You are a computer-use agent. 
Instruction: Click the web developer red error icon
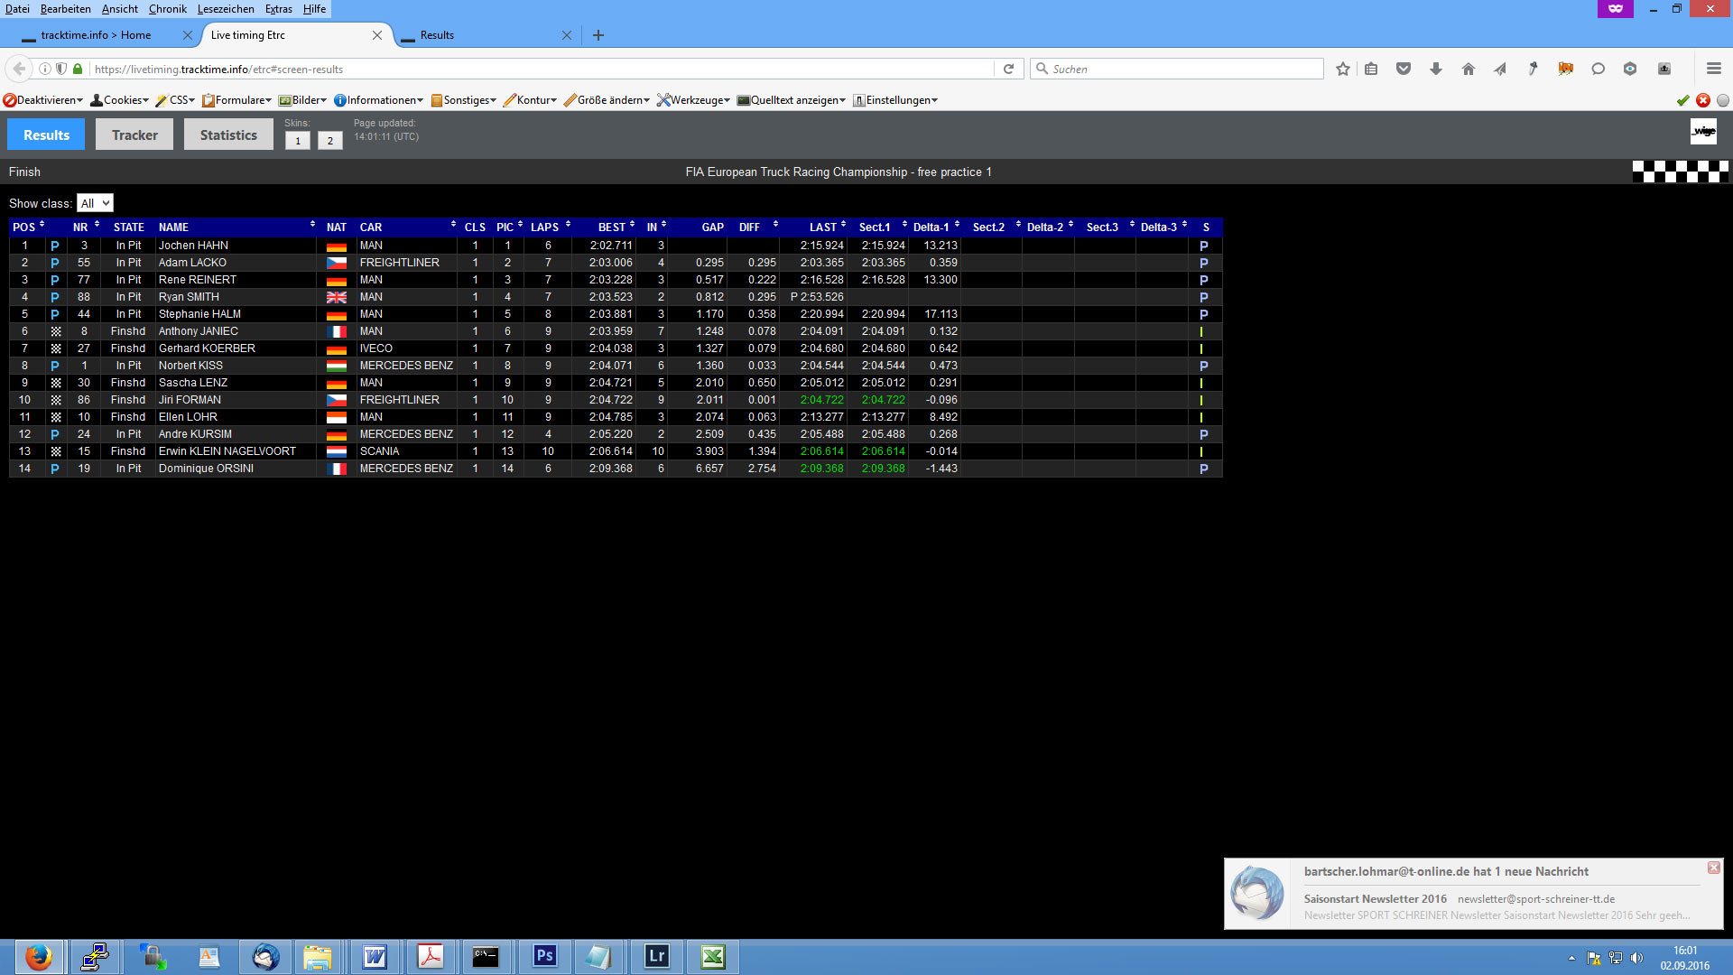pos(1703,100)
